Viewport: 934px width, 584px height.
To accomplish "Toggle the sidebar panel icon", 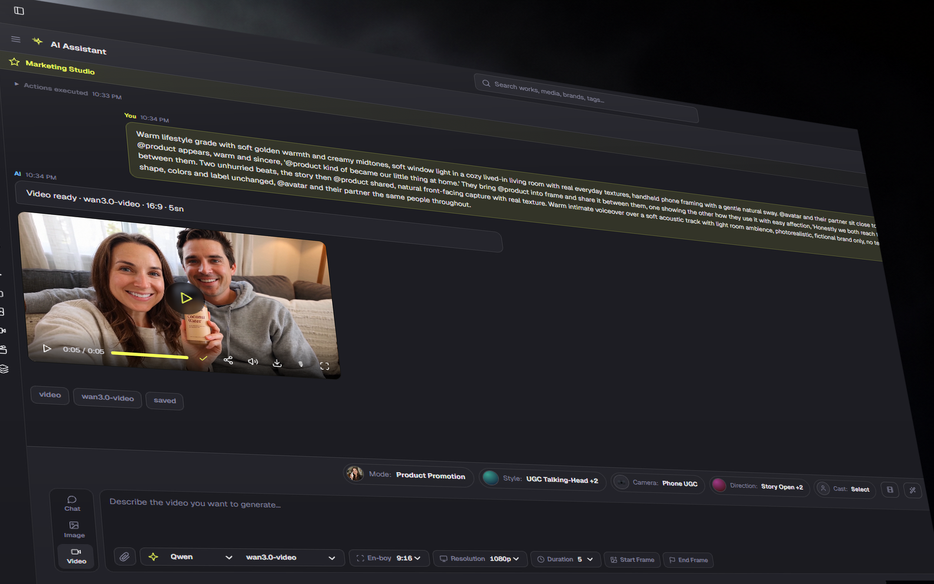I will 19,11.
